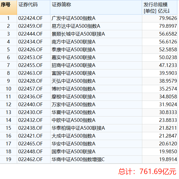Select code cell 022426.OF
Screen dimensions: 179x179
coord(33,50)
